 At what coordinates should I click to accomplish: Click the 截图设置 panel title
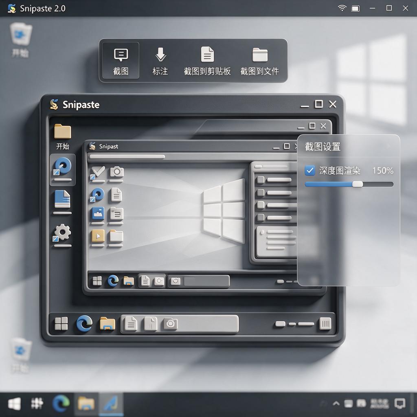[x=323, y=147]
